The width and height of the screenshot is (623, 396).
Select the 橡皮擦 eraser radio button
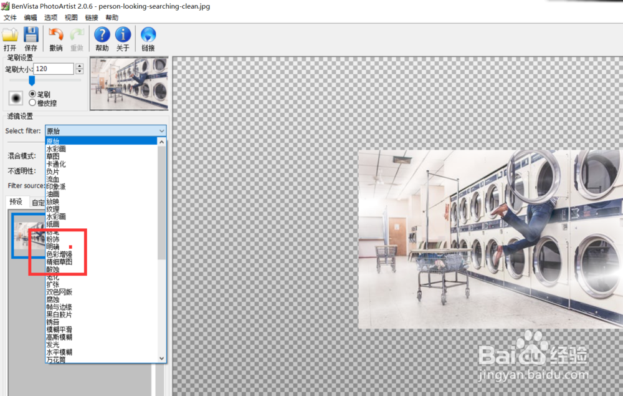[x=32, y=103]
